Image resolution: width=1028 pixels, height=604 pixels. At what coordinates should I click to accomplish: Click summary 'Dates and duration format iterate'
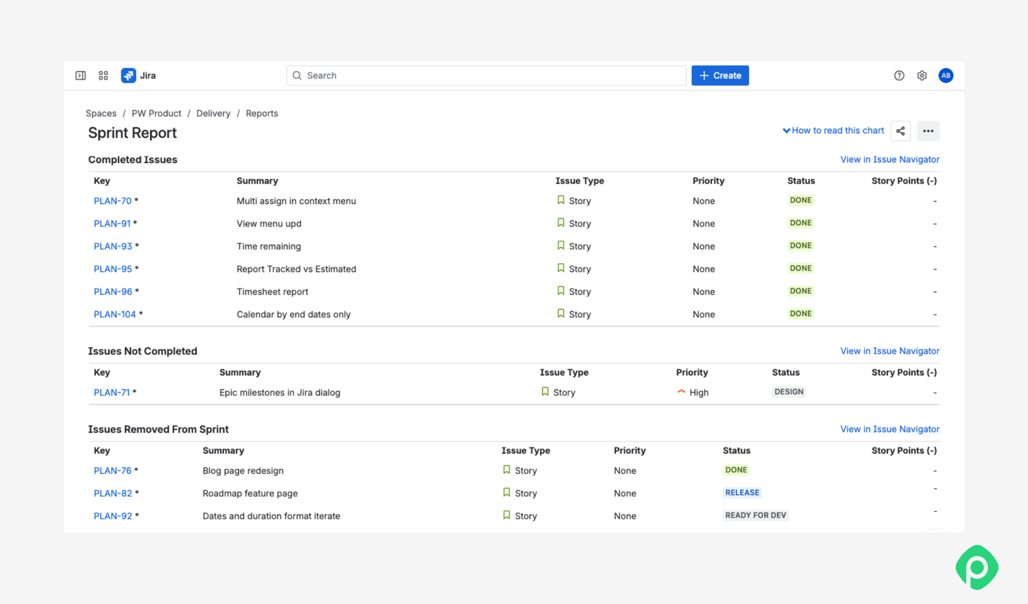pos(272,516)
